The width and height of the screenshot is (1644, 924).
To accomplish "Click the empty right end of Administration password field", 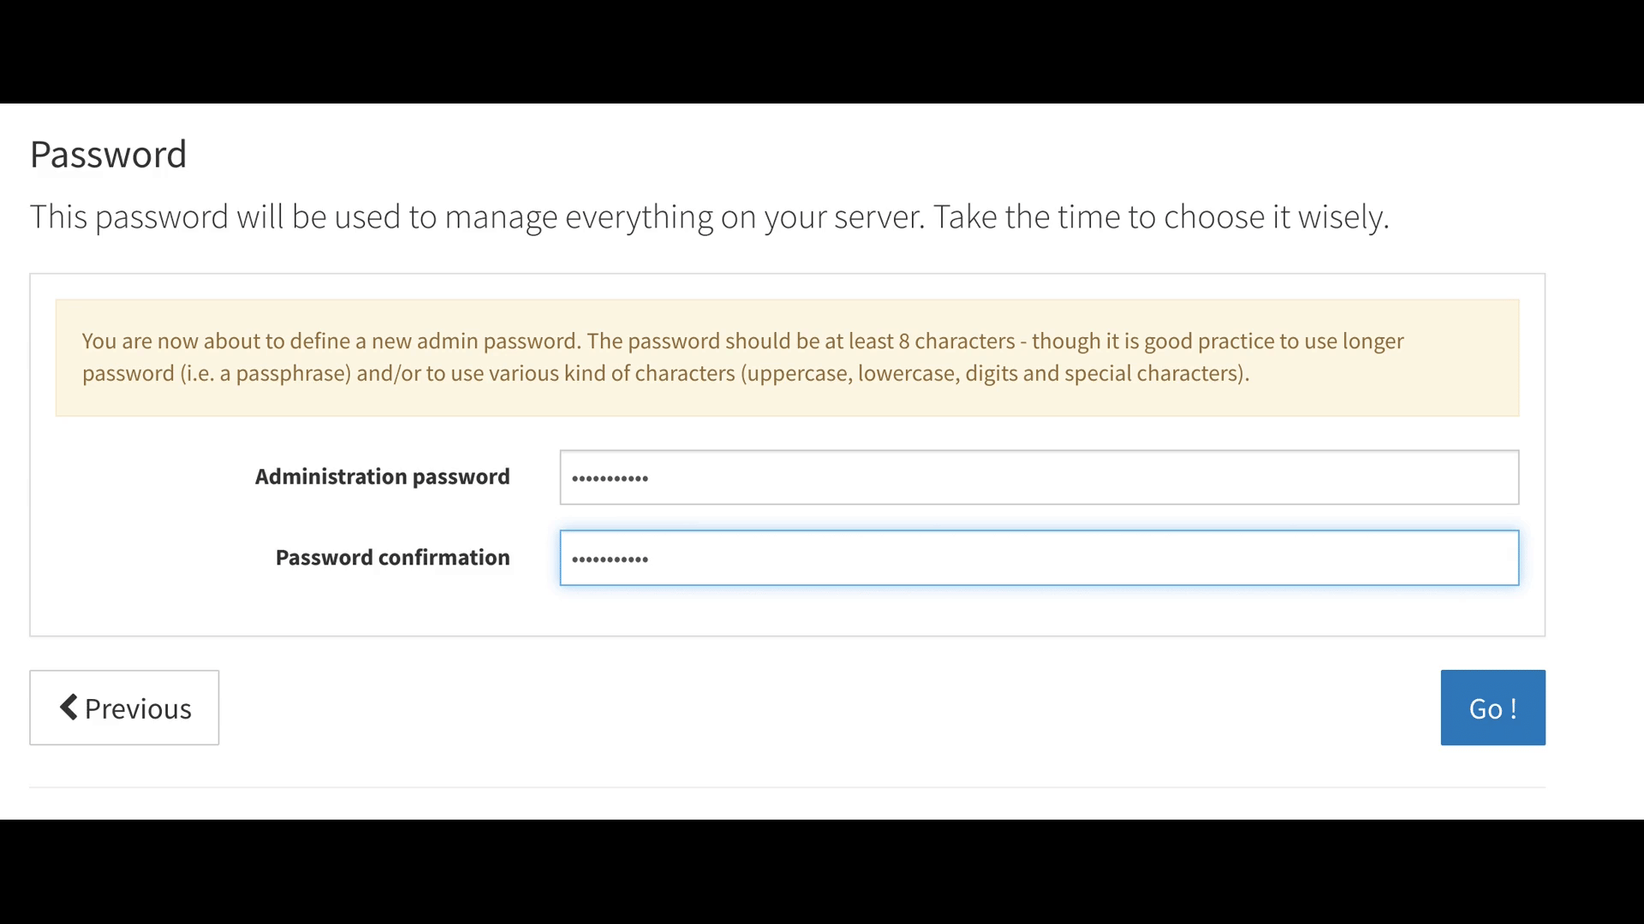I will [x=1456, y=477].
